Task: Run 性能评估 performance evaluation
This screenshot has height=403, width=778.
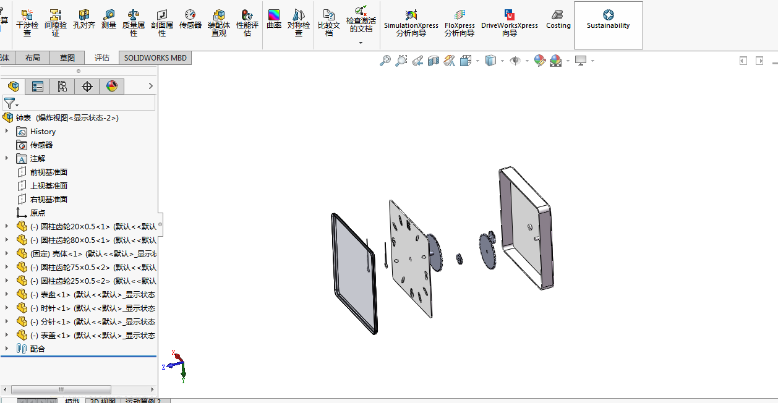Action: point(247,23)
